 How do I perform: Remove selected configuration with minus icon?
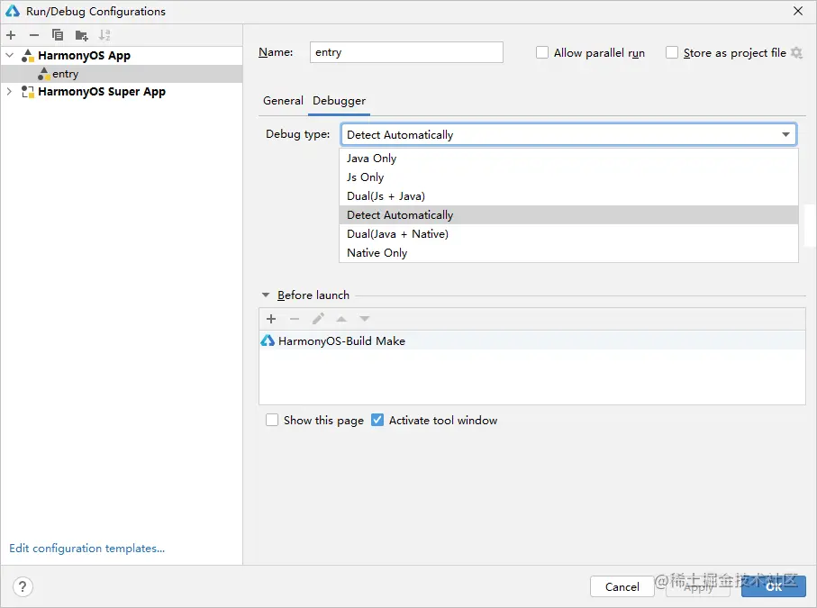coord(34,35)
